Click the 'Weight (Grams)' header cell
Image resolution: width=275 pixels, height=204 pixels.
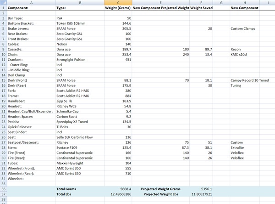[118, 8]
